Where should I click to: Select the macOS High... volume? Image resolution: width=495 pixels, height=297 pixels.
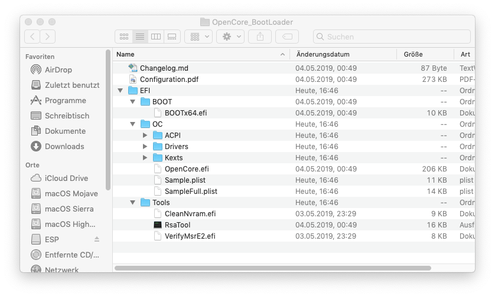(x=63, y=225)
